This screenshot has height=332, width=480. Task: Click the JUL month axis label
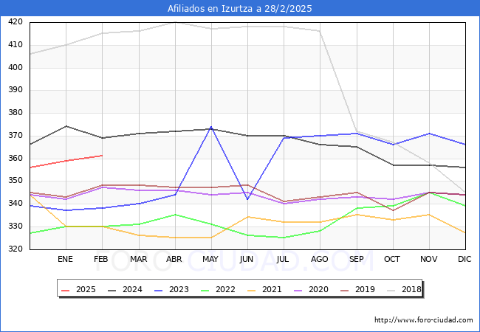point(283,259)
